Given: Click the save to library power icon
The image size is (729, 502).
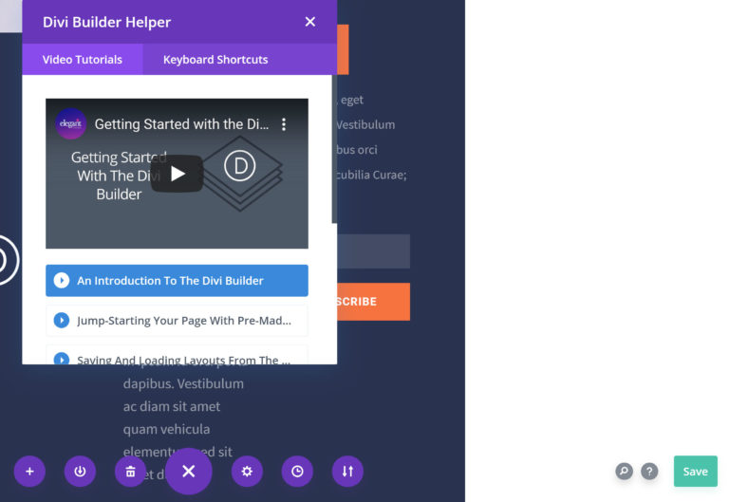Looking at the screenshot, I should 80,472.
